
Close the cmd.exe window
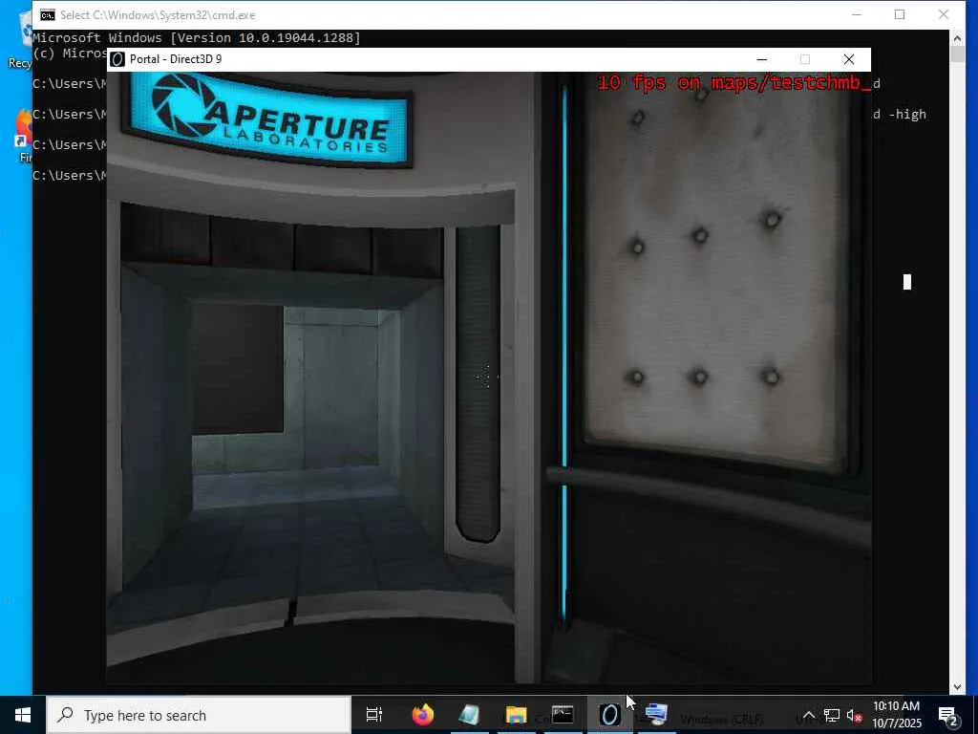[x=943, y=14]
